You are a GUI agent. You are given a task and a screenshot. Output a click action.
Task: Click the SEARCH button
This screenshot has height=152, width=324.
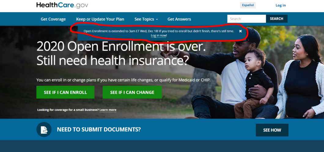[x=277, y=19]
